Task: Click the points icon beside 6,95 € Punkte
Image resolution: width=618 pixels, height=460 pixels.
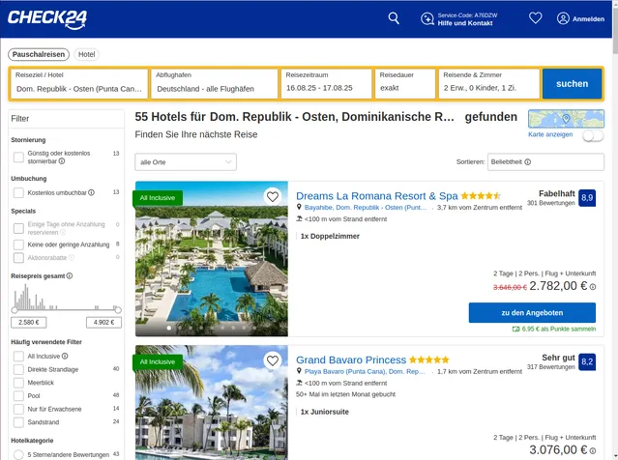Action: point(515,329)
